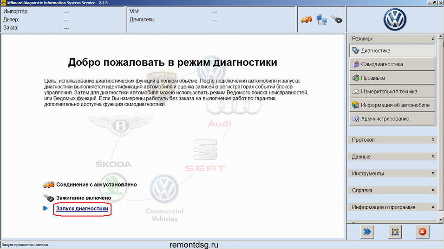The width and height of the screenshot is (444, 249).
Task: Click the Импортёр field label
Action: 16,12
